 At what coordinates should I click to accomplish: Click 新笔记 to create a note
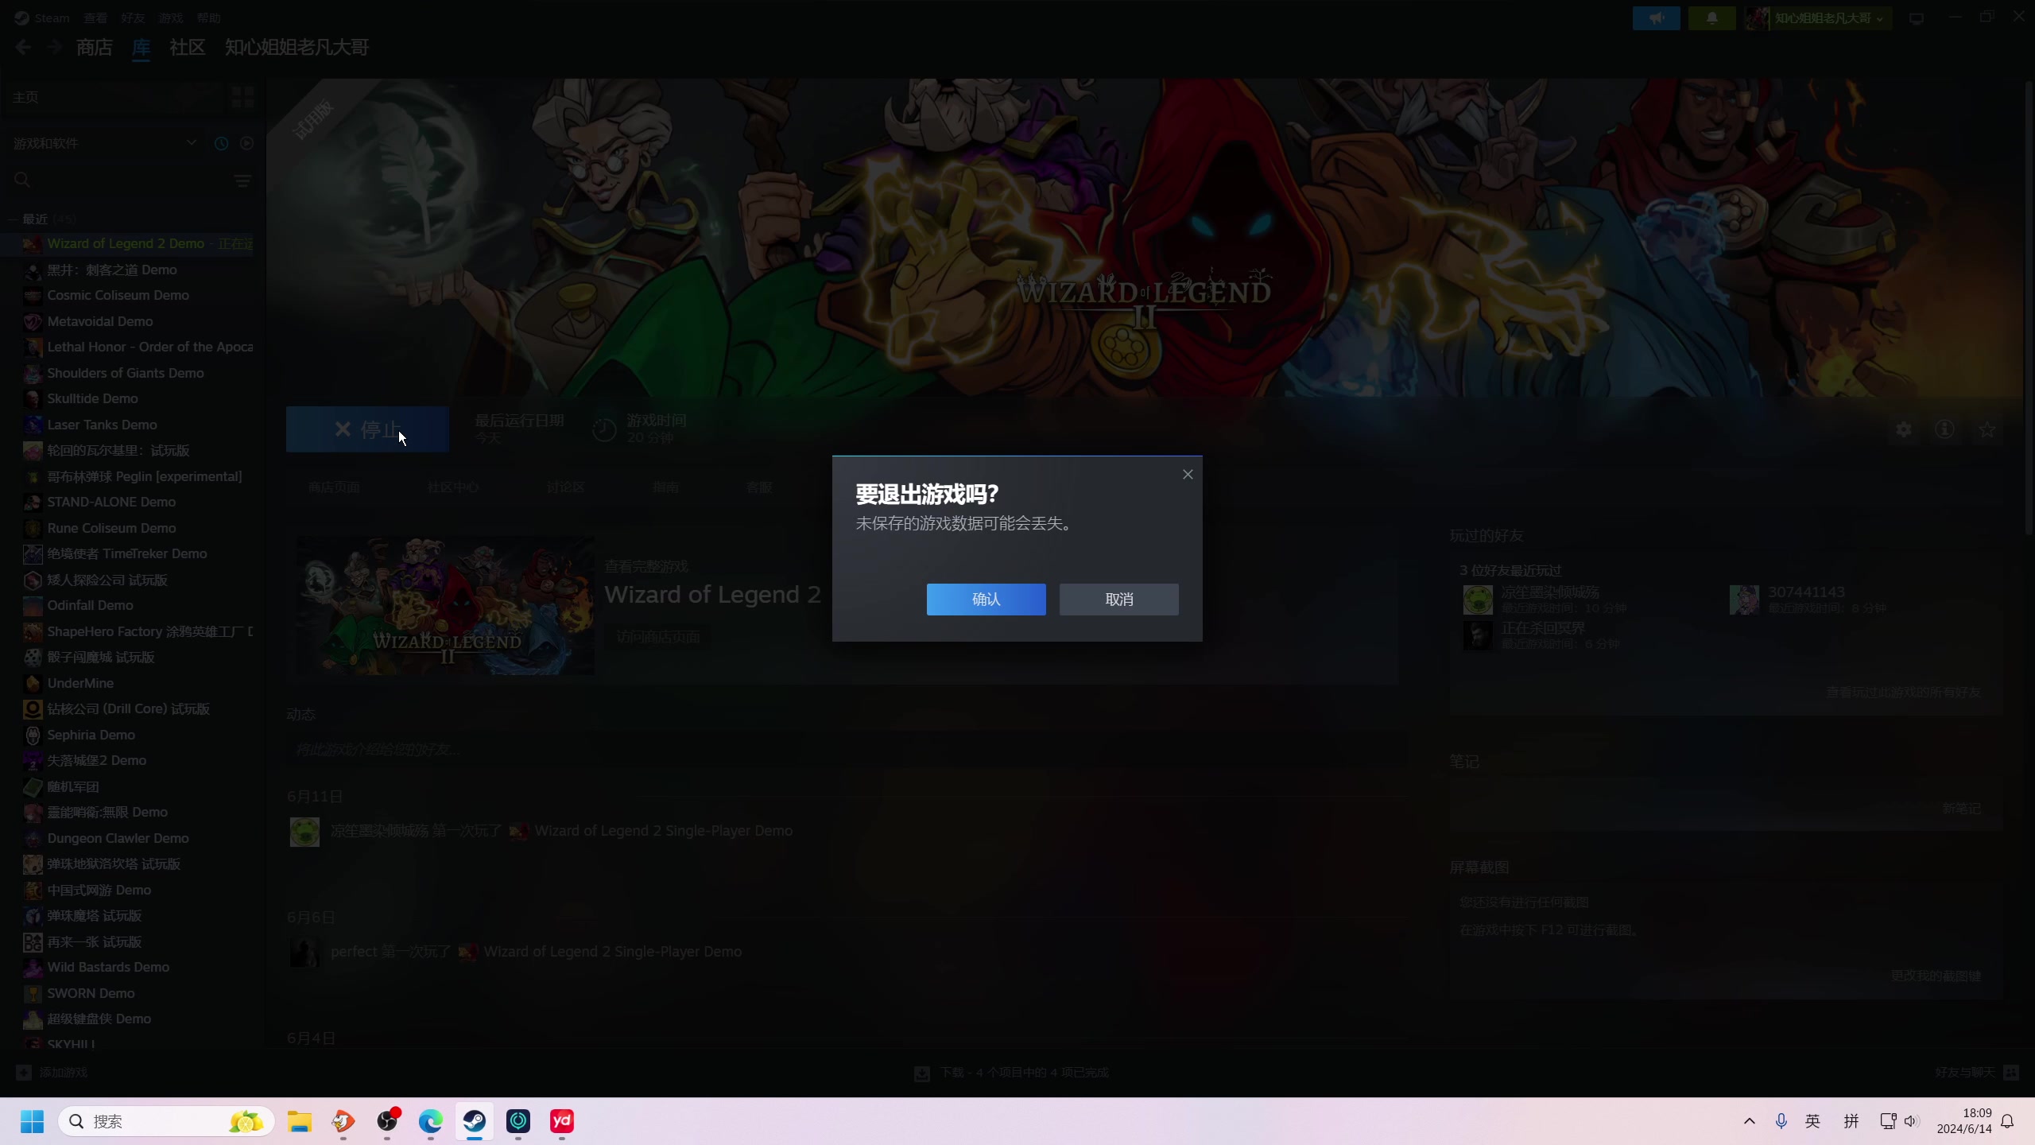1962,808
